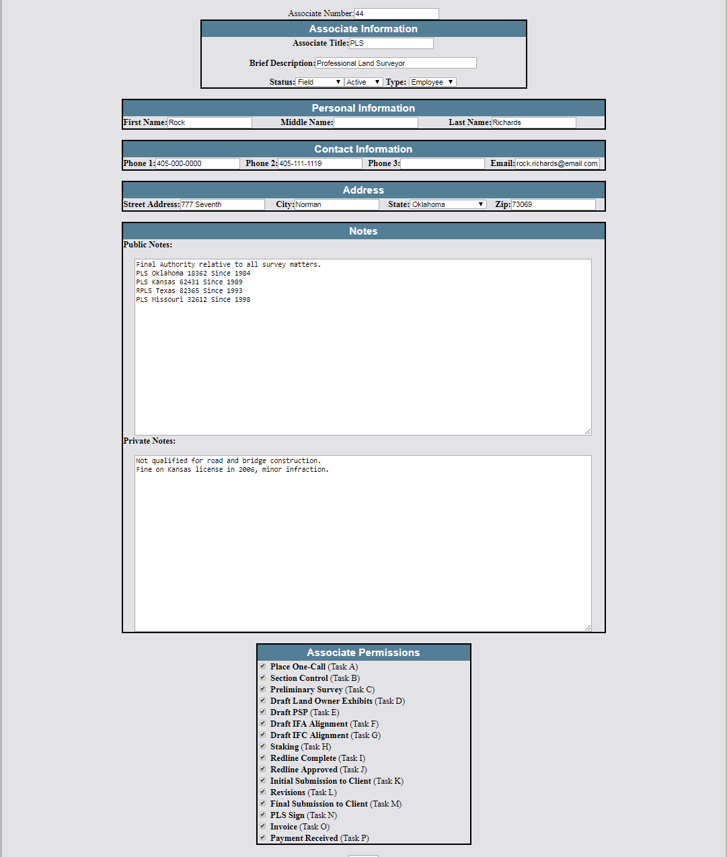Click the Zip code field

[x=553, y=204]
